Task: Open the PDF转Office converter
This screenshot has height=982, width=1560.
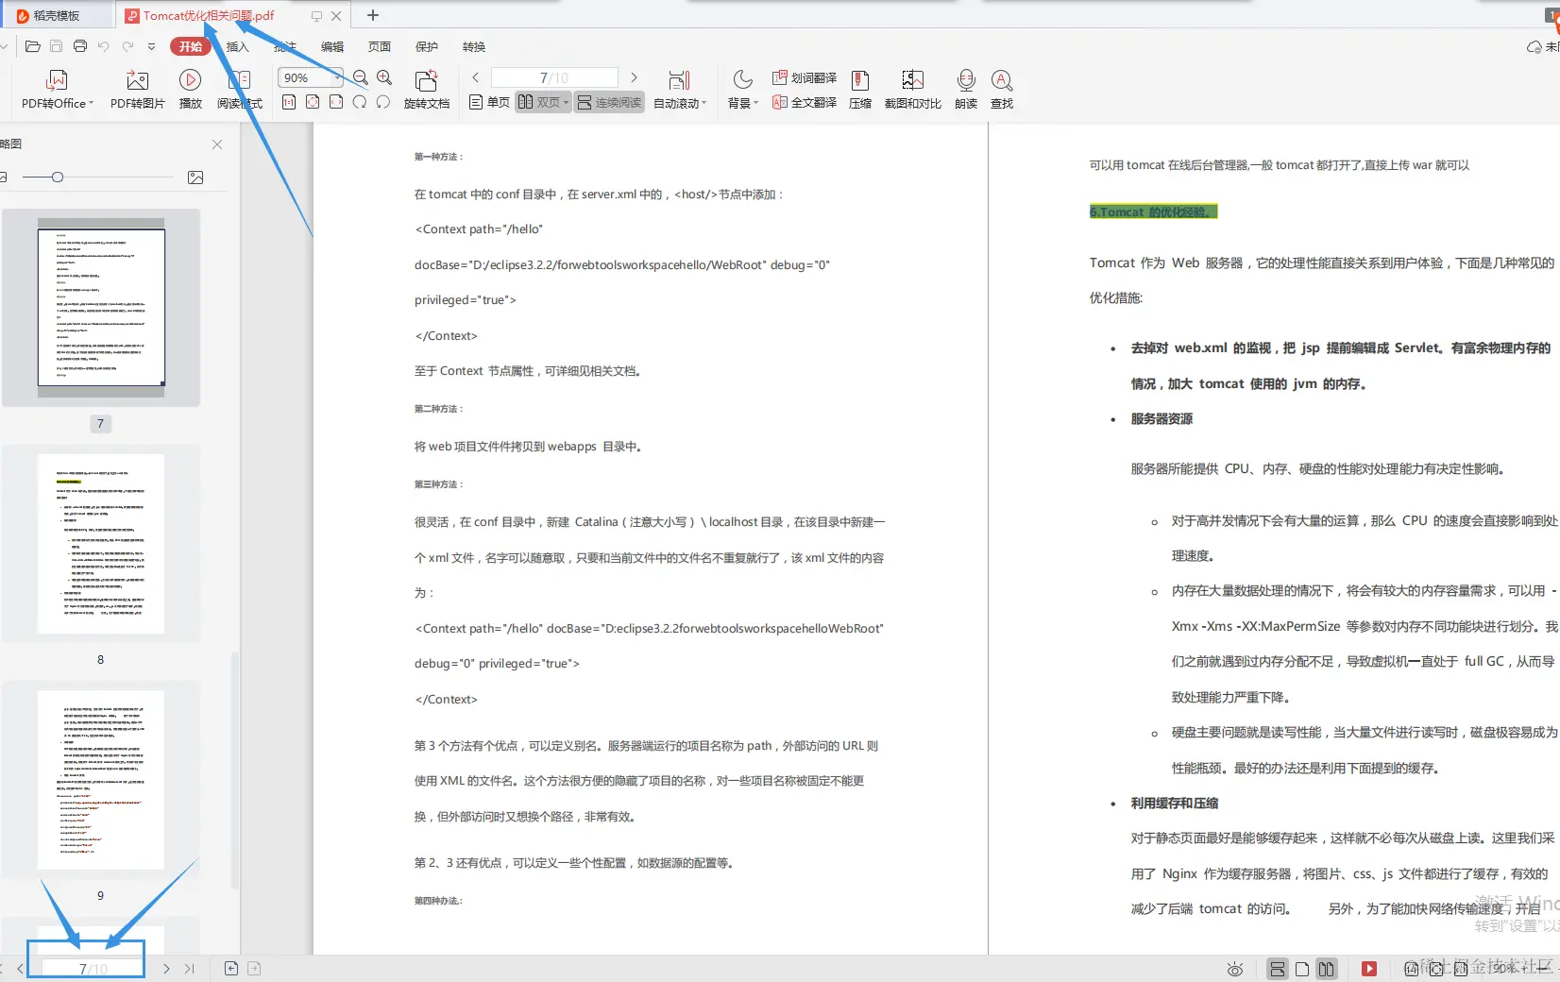Action: tap(57, 90)
